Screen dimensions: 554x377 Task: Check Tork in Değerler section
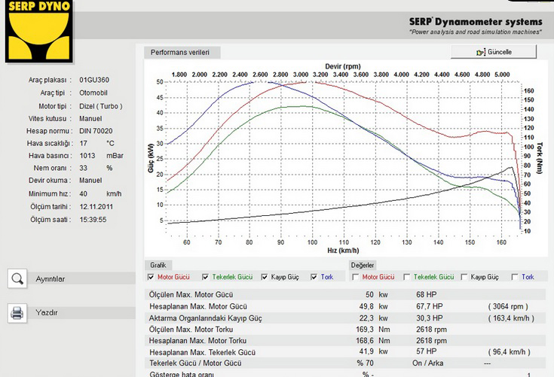(515, 277)
